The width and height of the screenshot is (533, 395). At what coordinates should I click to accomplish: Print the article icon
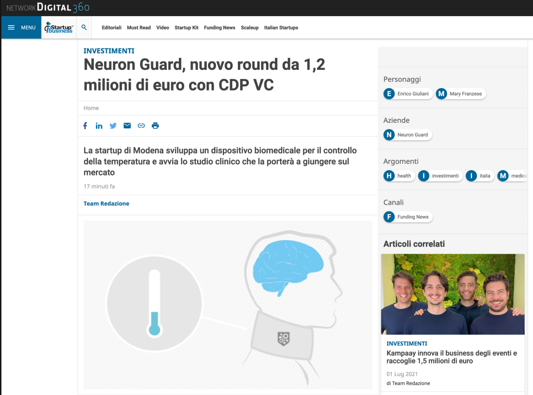[x=155, y=125]
